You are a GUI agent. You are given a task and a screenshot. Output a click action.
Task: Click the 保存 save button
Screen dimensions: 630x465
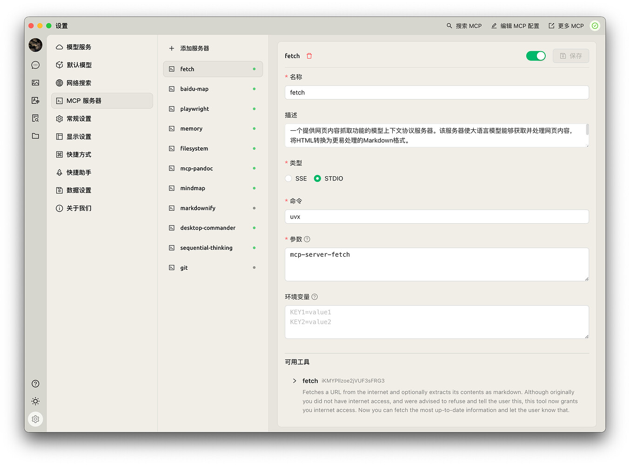[571, 56]
